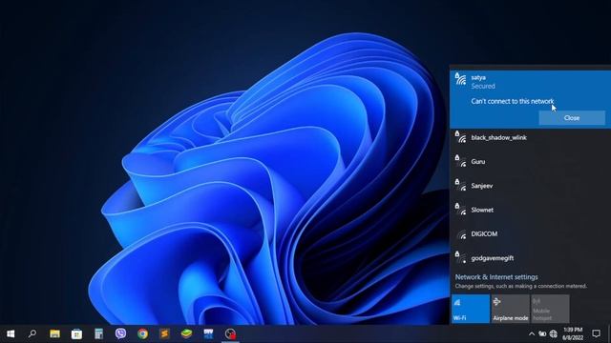Open Sublime Text from taskbar
Image resolution: width=611 pixels, height=343 pixels.
pyautogui.click(x=165, y=333)
